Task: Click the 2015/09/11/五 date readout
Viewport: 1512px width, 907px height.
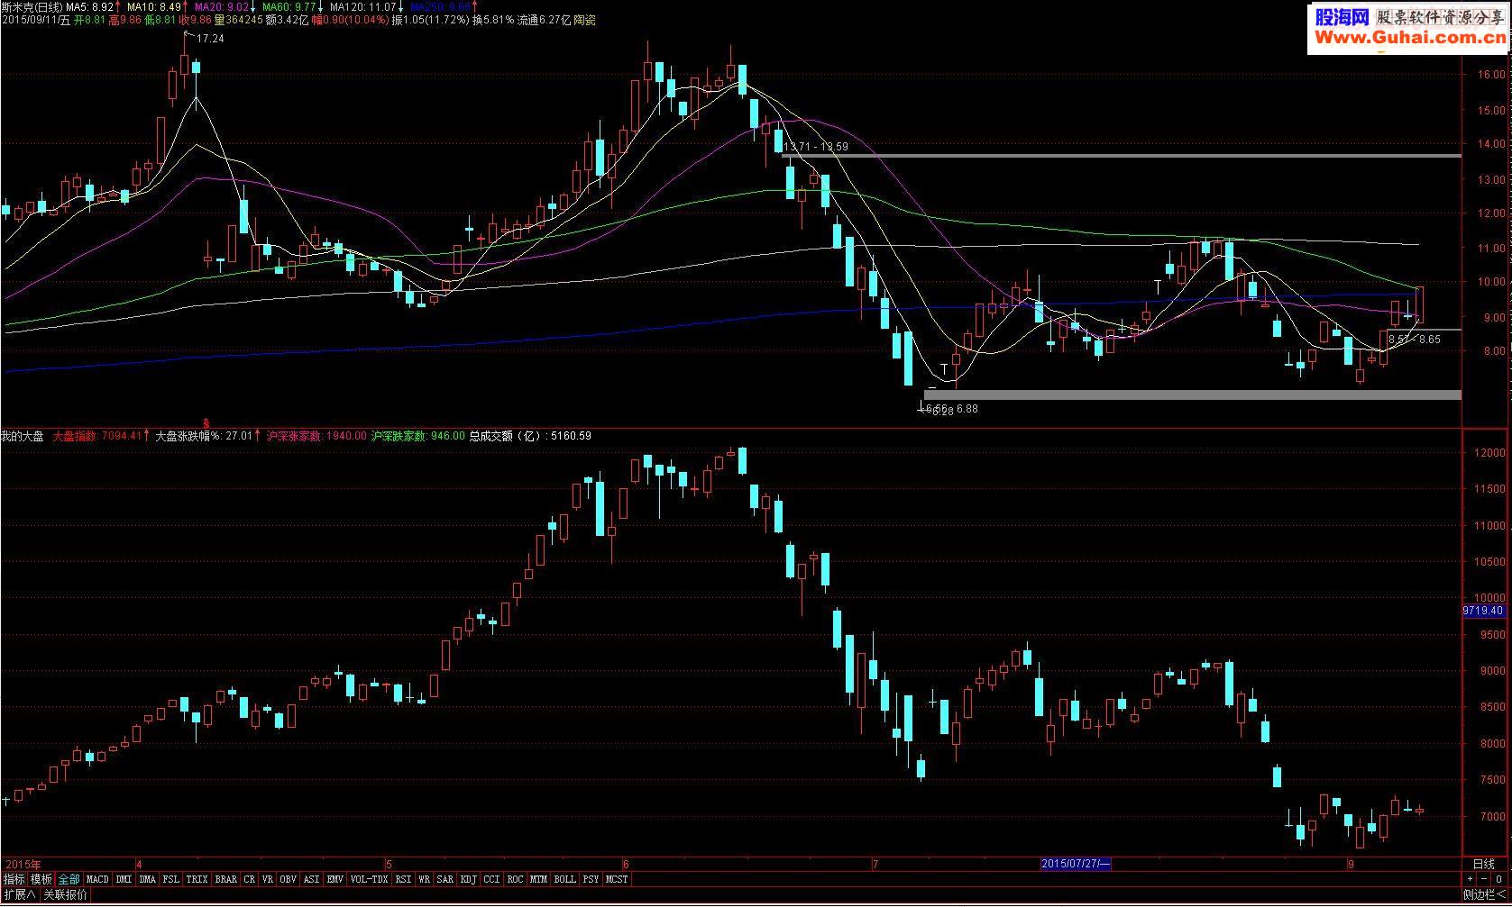Action: point(35,20)
